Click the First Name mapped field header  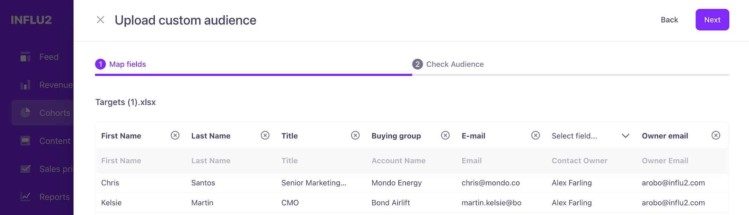[121, 136]
